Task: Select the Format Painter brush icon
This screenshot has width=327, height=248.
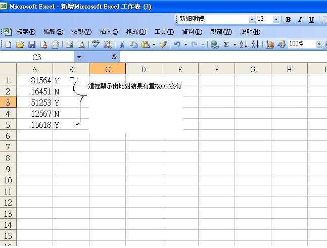Action: pyautogui.click(x=163, y=44)
